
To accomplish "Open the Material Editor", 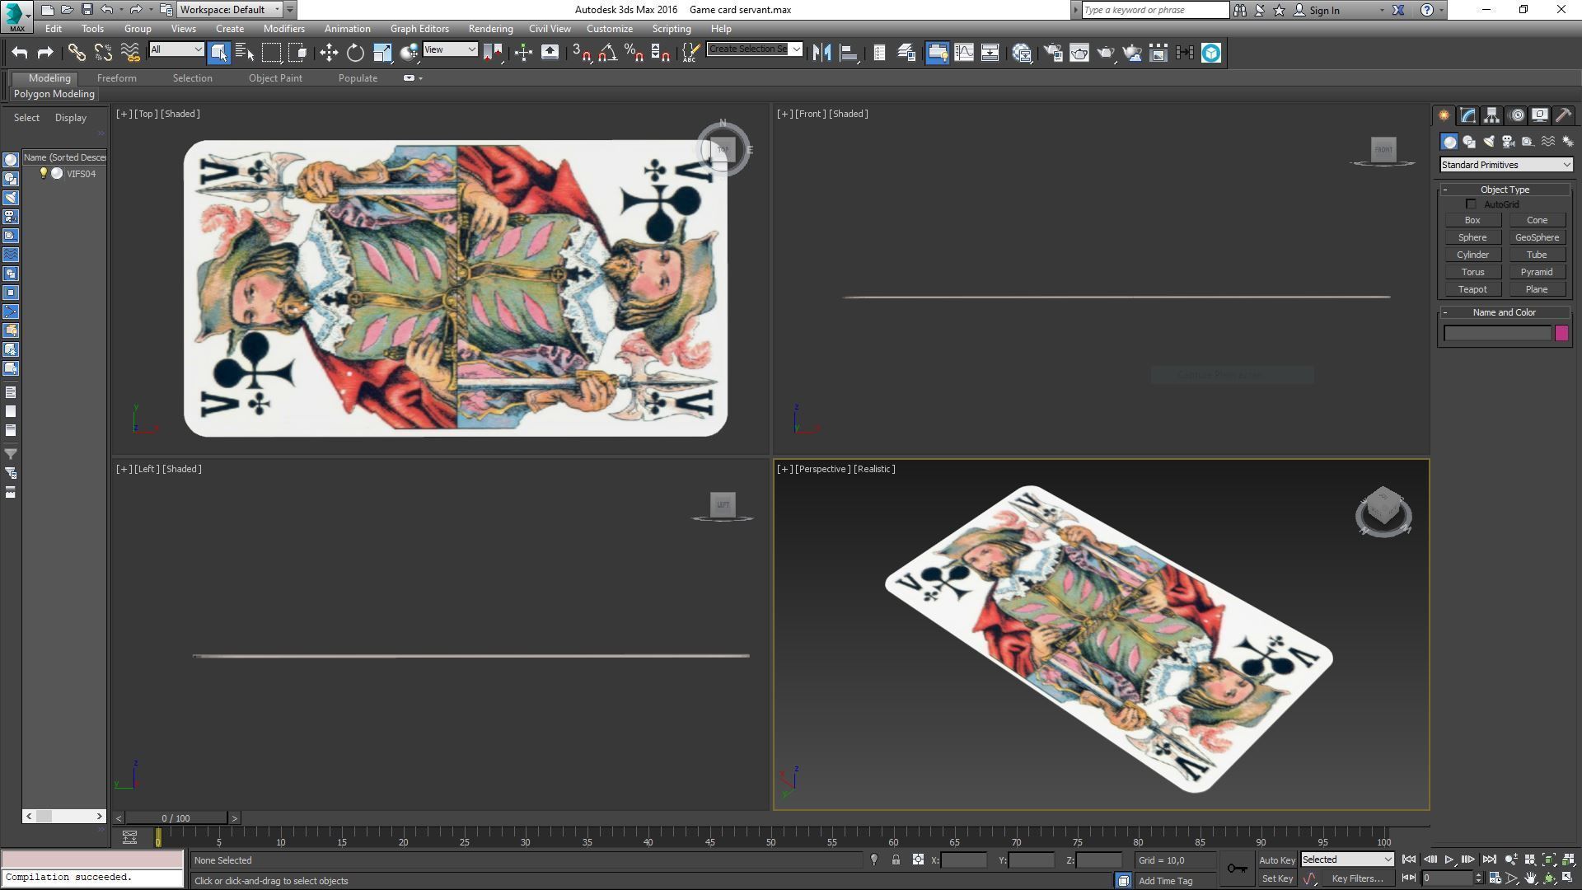I will 1022,53.
